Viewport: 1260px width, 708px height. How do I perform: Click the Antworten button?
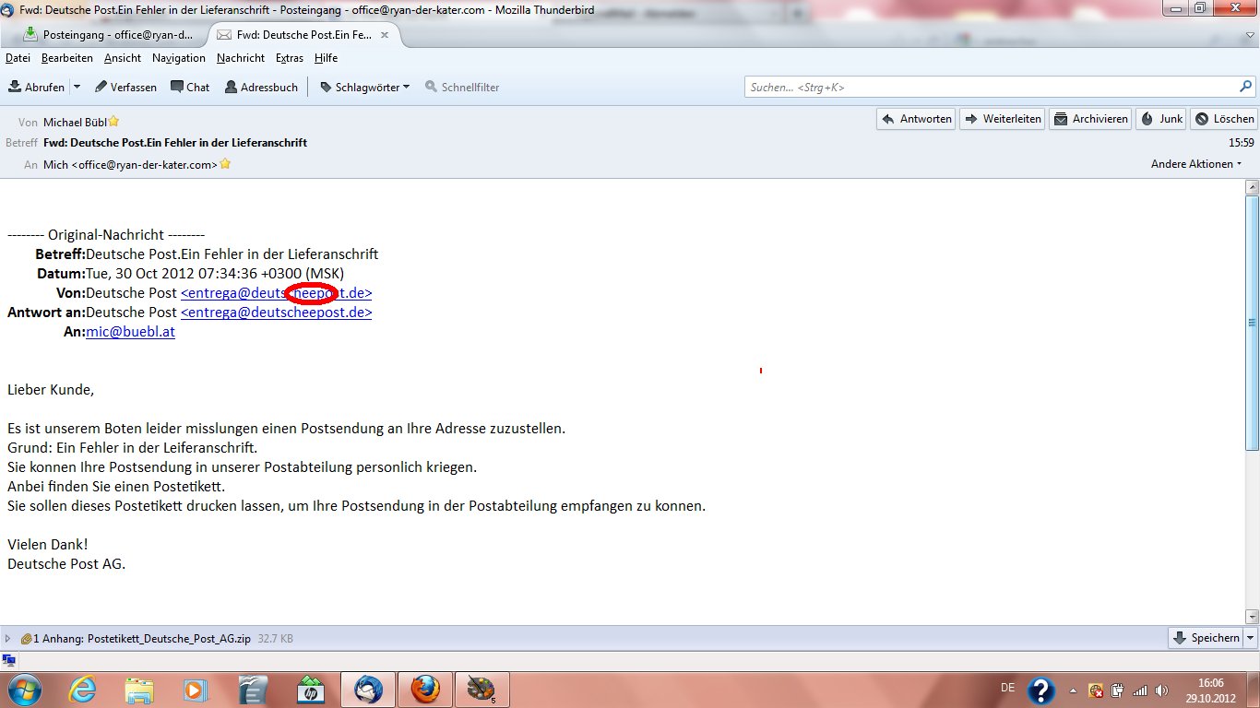pos(916,119)
